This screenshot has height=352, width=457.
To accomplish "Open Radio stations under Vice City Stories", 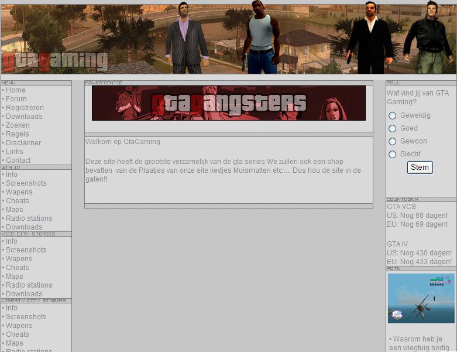I will [x=29, y=285].
